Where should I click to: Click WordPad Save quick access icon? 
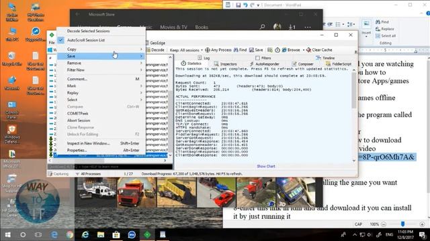pyautogui.click(x=239, y=5)
